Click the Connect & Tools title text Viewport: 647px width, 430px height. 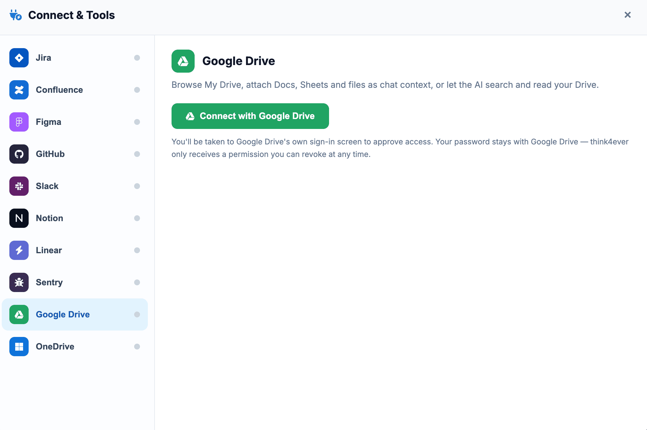[x=72, y=15]
